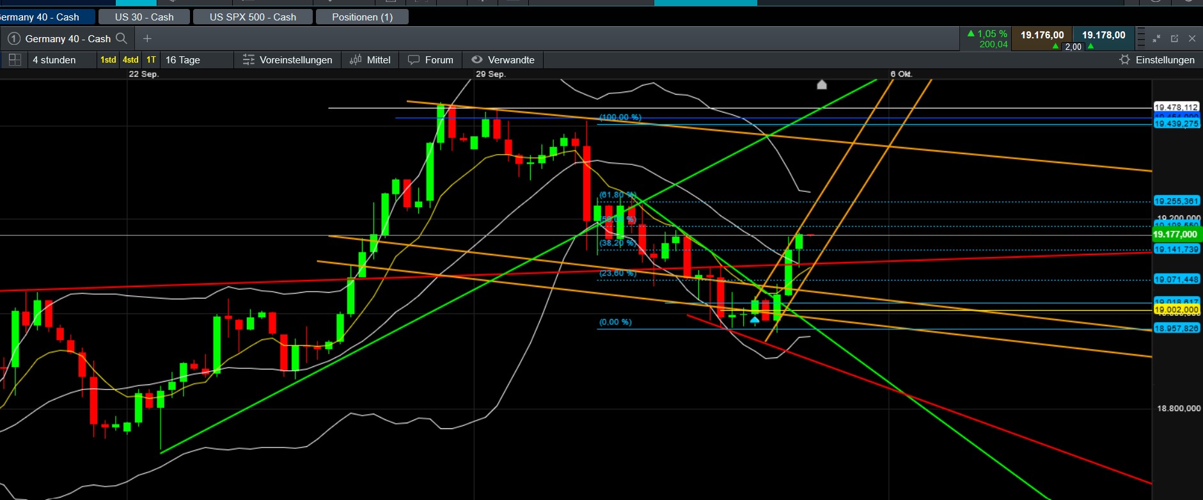Viewport: 1203px width, 500px height.
Task: Open the chart layout grid icon
Action: pyautogui.click(x=15, y=60)
